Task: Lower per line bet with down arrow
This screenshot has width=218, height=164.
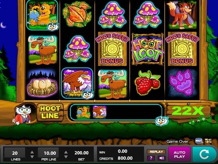Action: tap(66, 157)
